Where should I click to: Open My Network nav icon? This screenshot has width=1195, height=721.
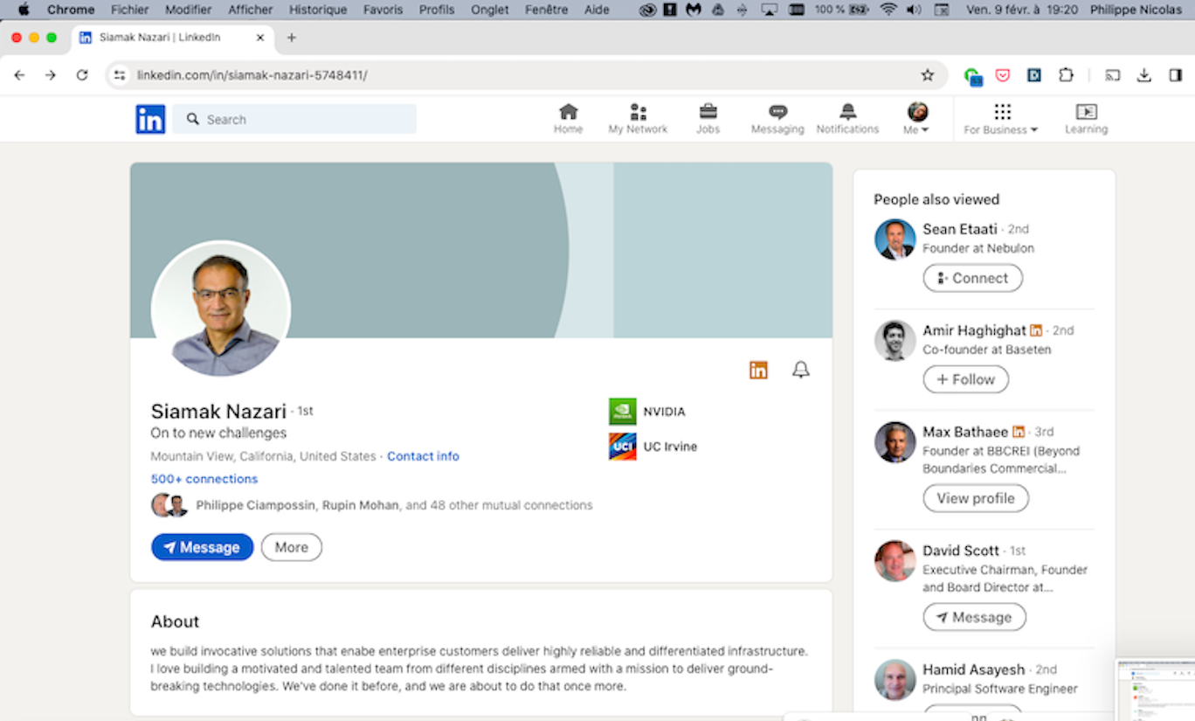[638, 119]
